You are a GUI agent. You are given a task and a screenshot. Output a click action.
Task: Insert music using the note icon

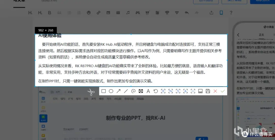[x=128, y=13]
